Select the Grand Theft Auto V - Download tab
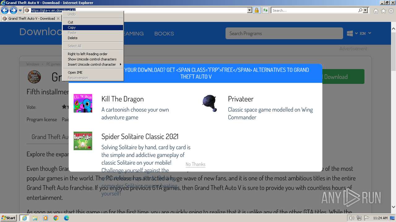Image resolution: width=396 pixels, height=222 pixels. point(31,18)
